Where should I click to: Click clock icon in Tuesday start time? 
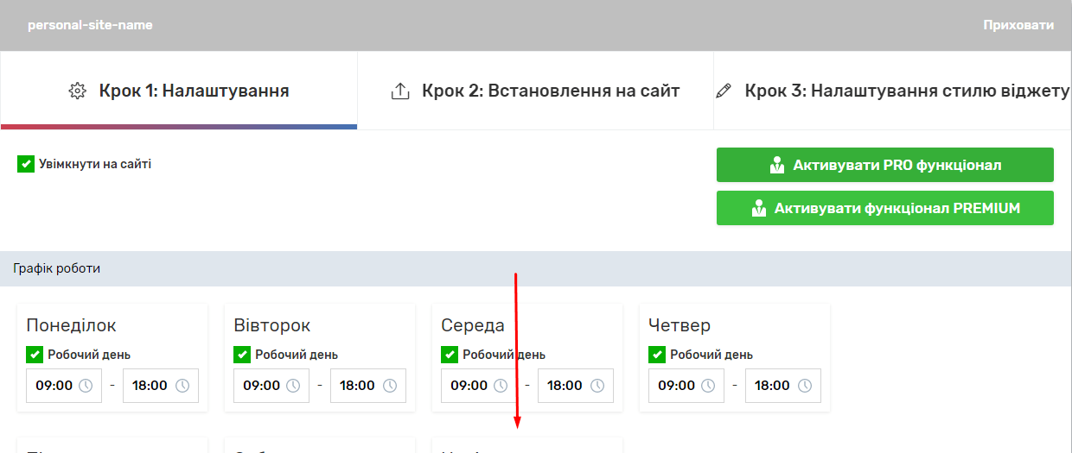pyautogui.click(x=293, y=386)
